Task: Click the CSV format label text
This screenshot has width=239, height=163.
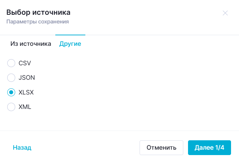Action: tap(25, 63)
